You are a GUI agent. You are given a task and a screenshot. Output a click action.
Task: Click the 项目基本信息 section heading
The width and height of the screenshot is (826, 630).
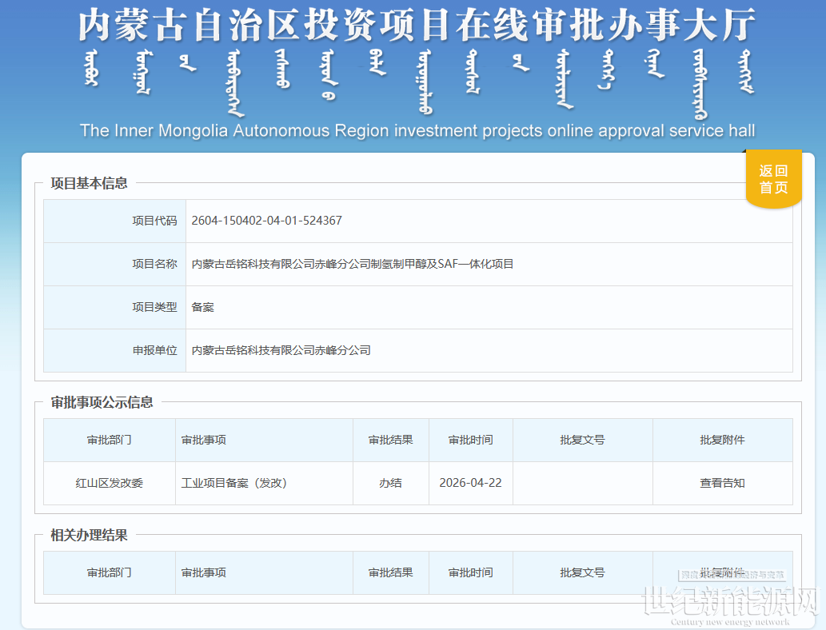tap(89, 183)
